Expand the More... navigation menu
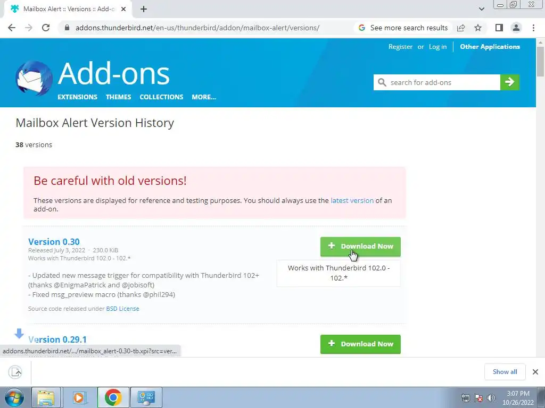 tap(204, 97)
